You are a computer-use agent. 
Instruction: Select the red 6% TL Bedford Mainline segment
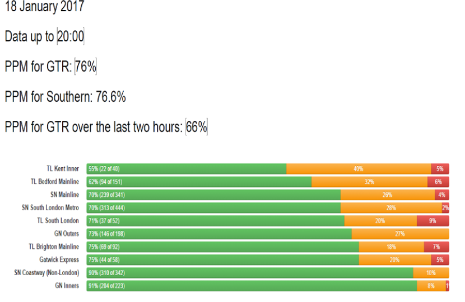pos(438,182)
